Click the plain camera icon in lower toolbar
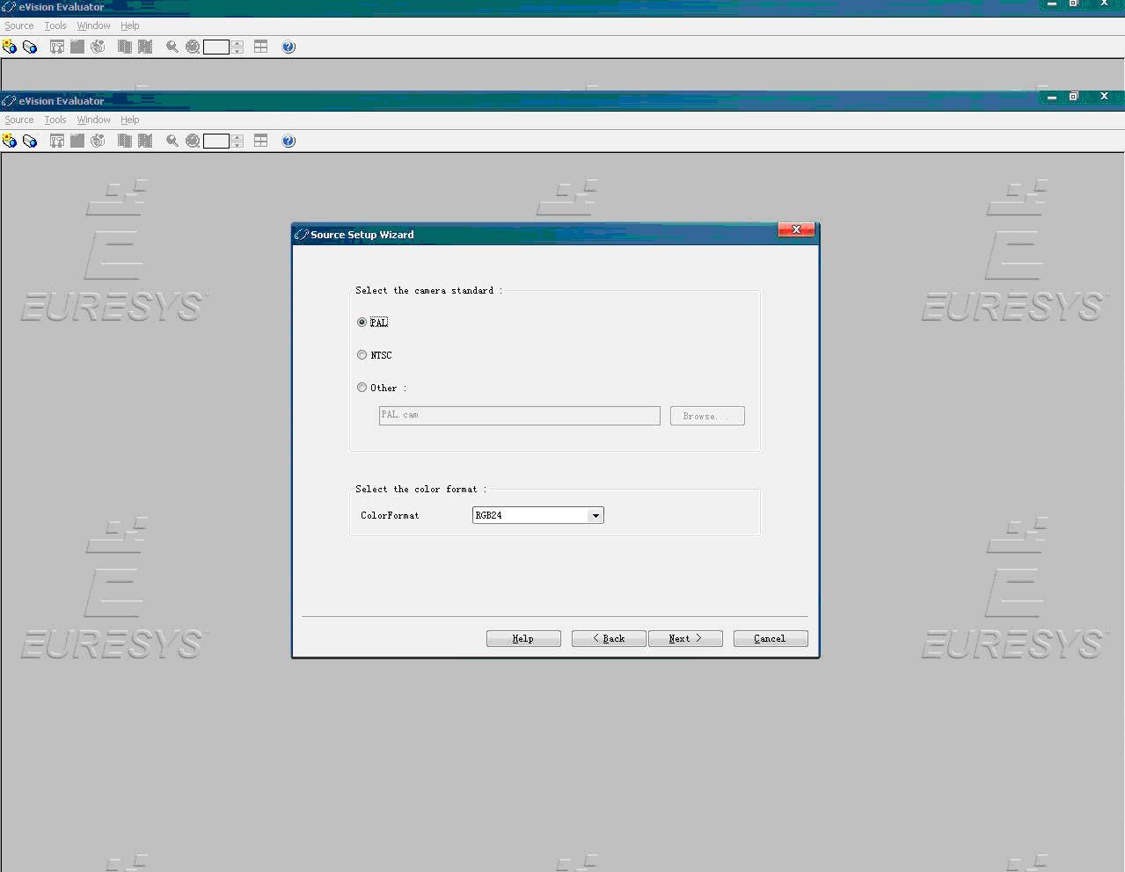Screen dimensions: 1125x872 point(30,141)
